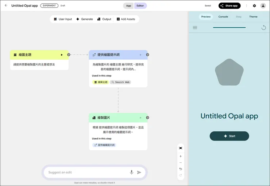Screen dimensions: 270x186
Task: Add a User Input step
Action: click(63, 19)
